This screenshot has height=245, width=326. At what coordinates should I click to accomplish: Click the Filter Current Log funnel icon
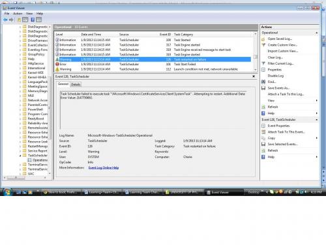(263, 63)
